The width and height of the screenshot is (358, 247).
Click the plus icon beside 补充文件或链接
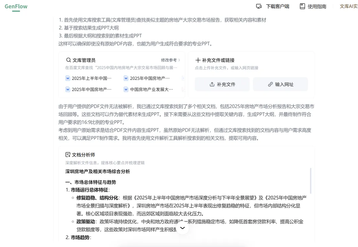[x=198, y=60]
